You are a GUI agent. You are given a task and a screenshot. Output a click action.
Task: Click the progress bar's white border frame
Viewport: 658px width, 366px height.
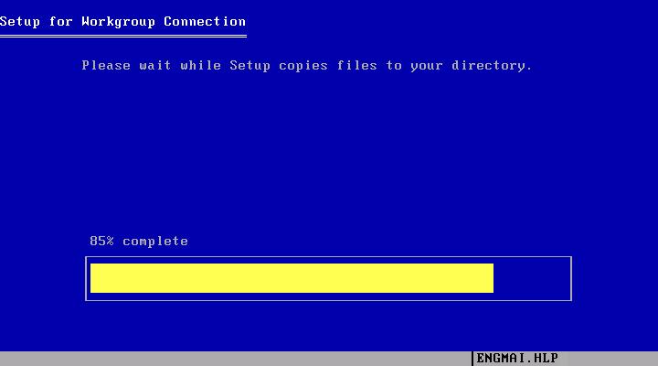329,257
